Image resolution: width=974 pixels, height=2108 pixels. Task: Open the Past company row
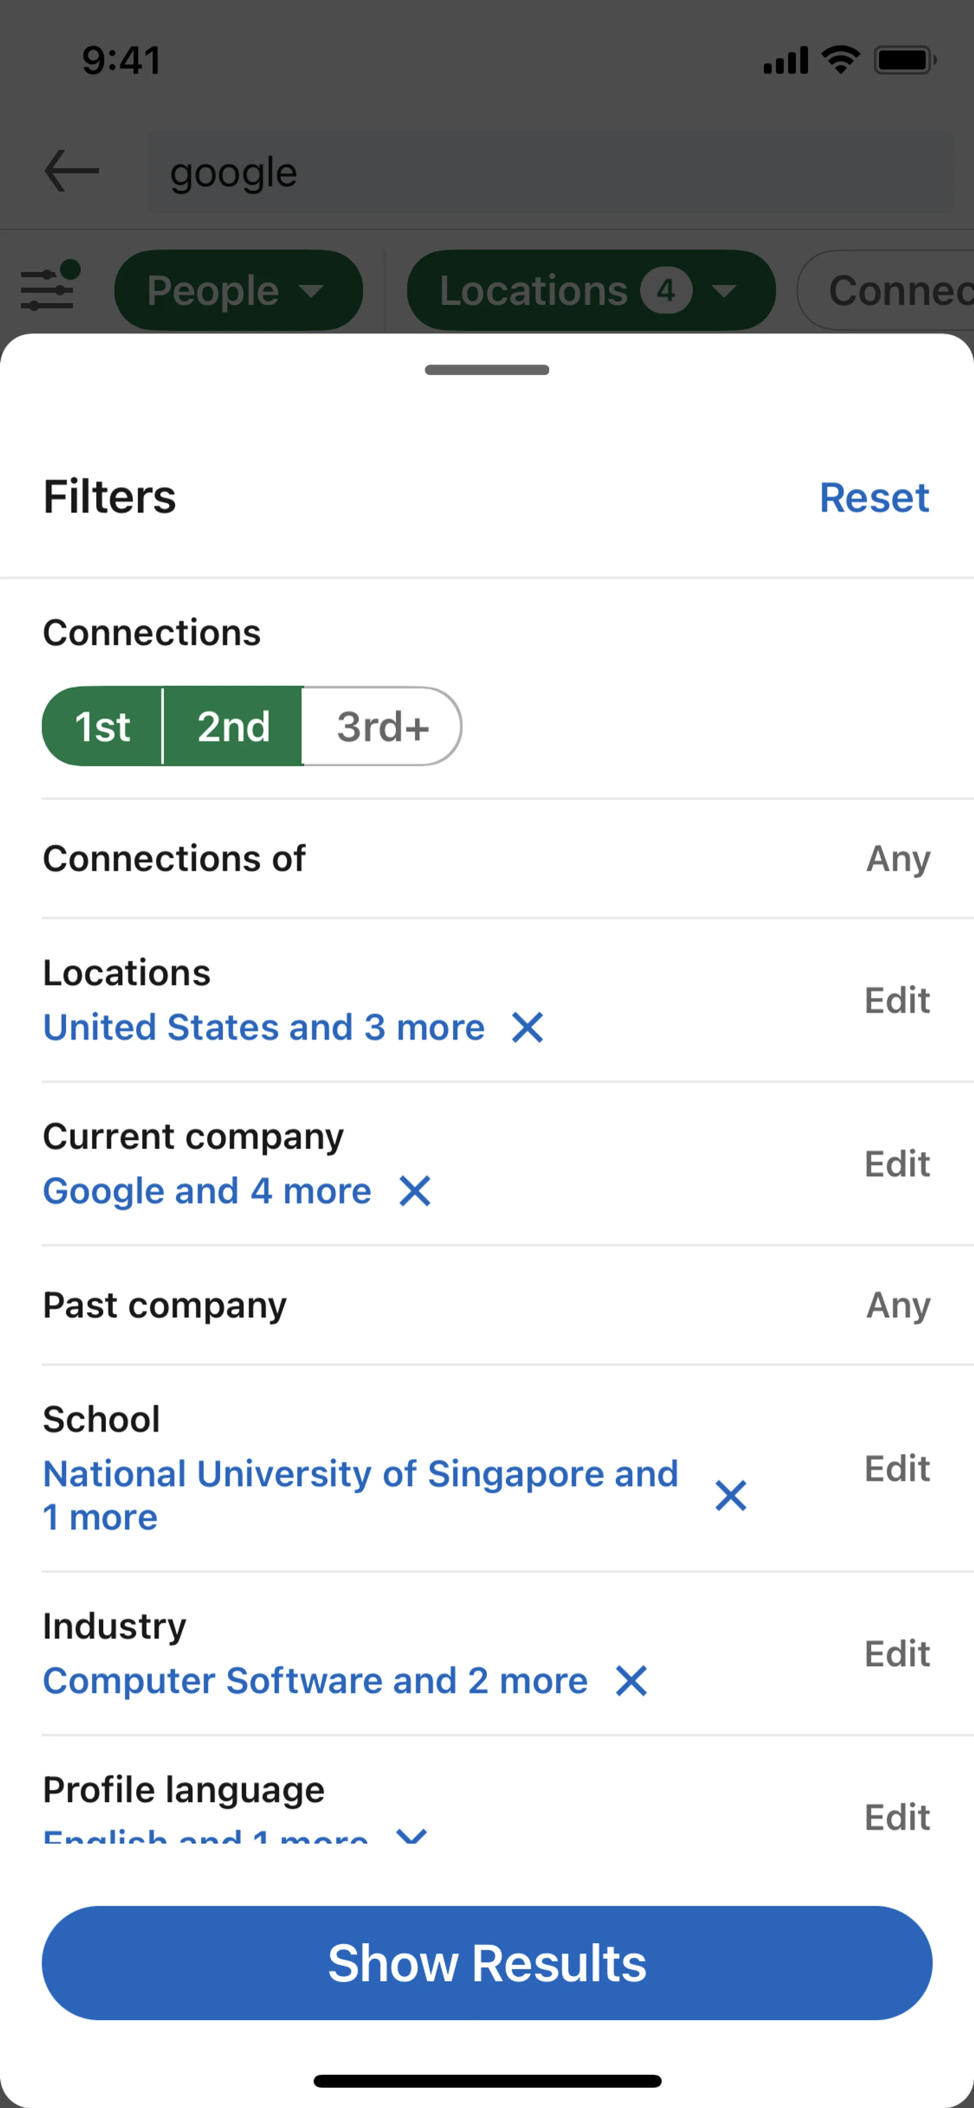click(487, 1304)
